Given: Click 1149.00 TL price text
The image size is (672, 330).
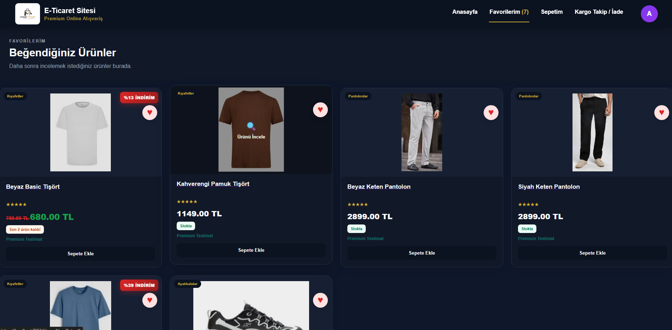Looking at the screenshot, I should click(199, 214).
